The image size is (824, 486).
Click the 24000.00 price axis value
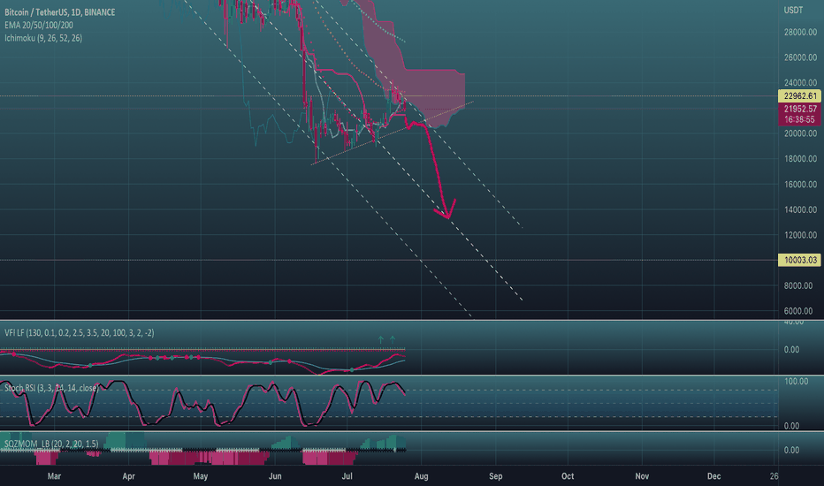click(800, 82)
